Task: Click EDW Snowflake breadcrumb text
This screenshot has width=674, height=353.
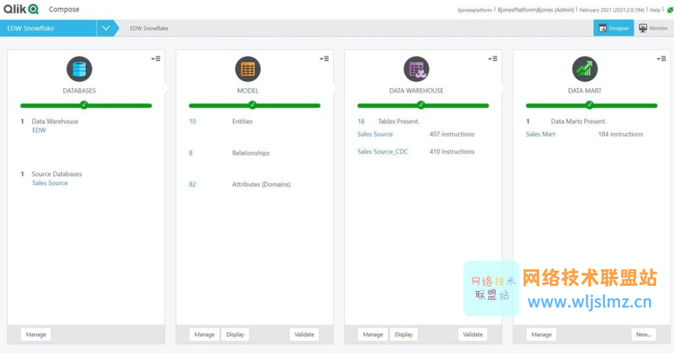Action: click(x=149, y=28)
